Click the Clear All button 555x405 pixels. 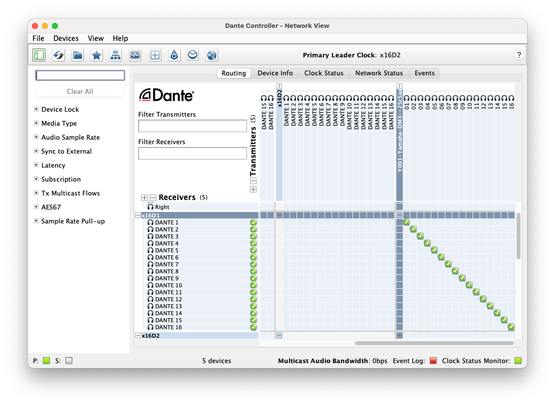click(x=80, y=91)
